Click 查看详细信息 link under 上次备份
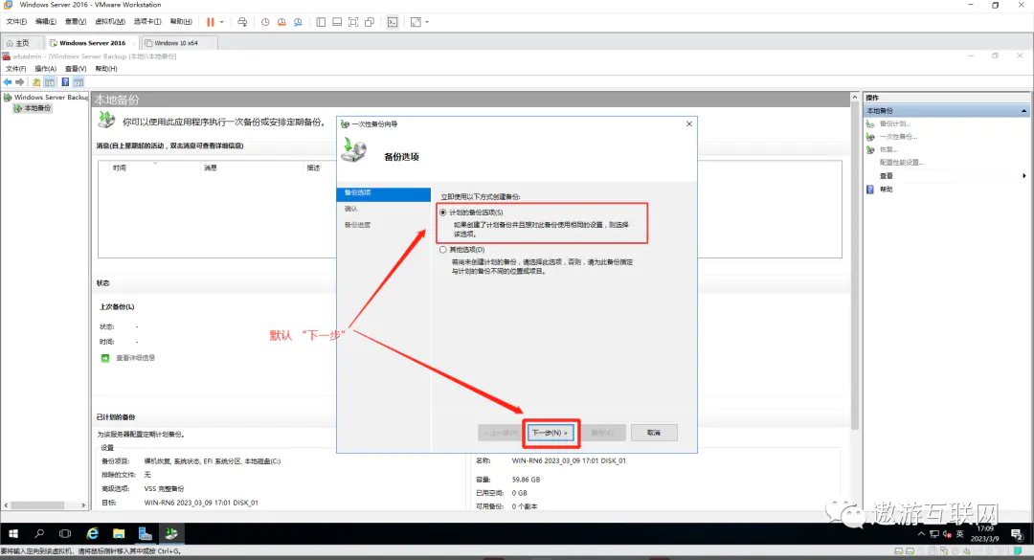The image size is (1034, 560). [135, 358]
